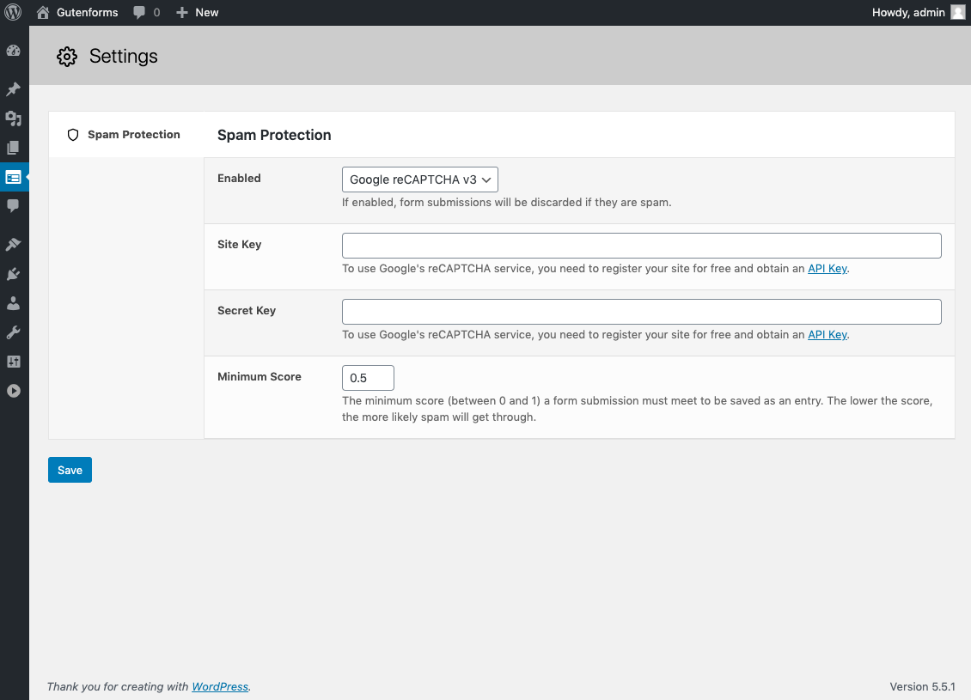Click the Enabled field label

239,179
